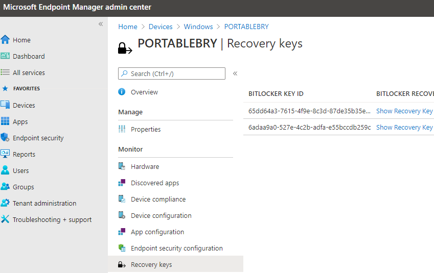434x273 pixels.
Task: Open Device compliance under Monitor
Action: tap(158, 200)
